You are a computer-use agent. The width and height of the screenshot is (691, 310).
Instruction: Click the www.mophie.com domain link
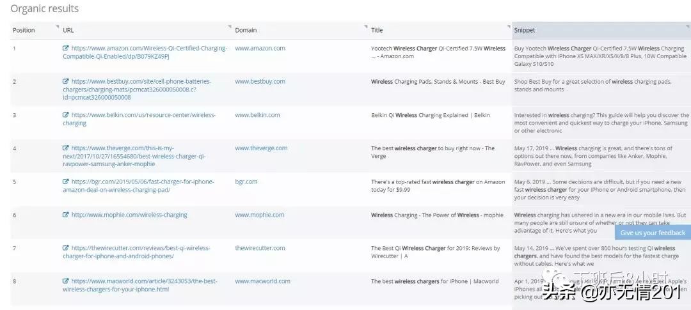click(260, 215)
